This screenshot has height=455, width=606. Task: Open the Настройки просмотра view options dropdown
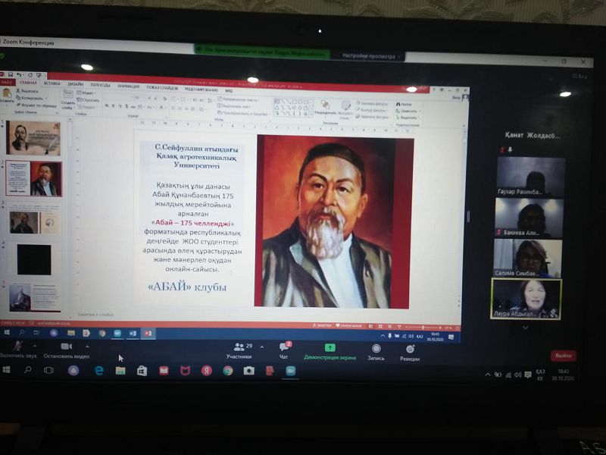tap(371, 56)
